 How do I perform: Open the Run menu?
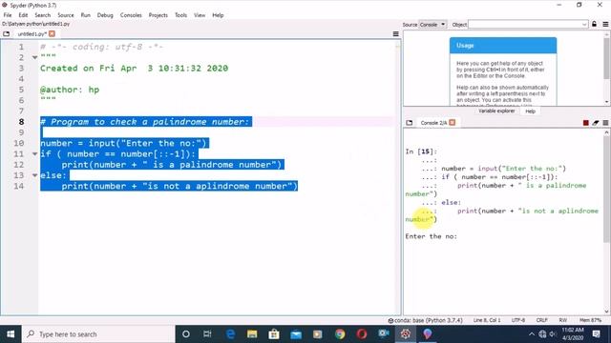[x=85, y=15]
